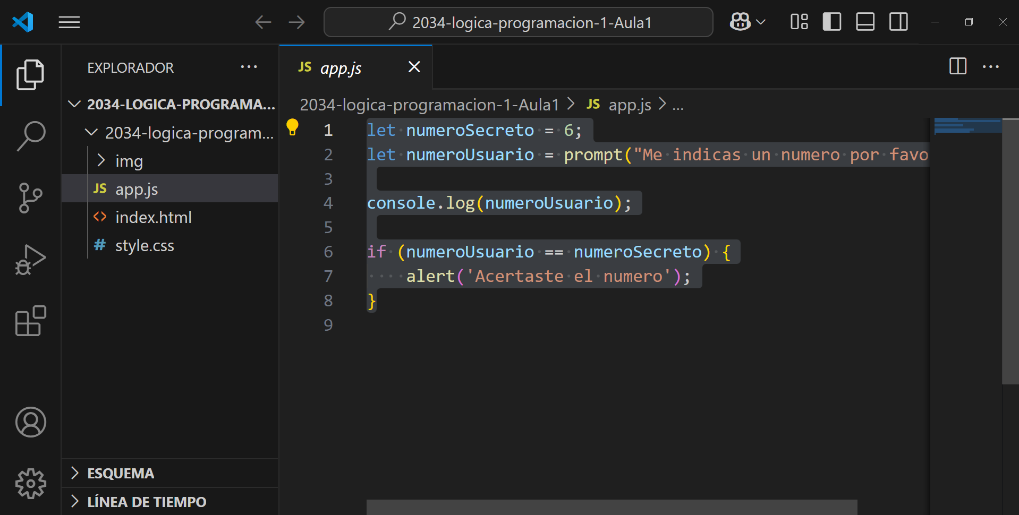The width and height of the screenshot is (1019, 515).
Task: Expand the ESQUEMA section
Action: point(169,473)
